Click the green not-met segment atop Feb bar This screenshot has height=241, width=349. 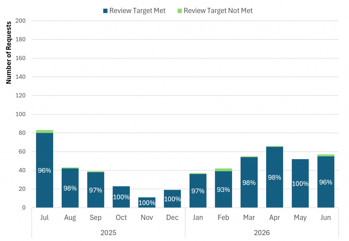click(x=224, y=170)
